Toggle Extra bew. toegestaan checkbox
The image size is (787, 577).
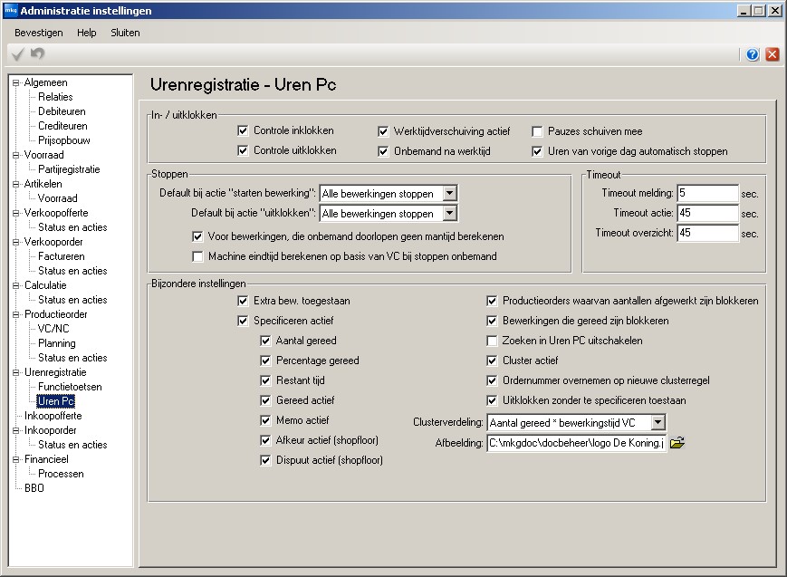pos(243,301)
